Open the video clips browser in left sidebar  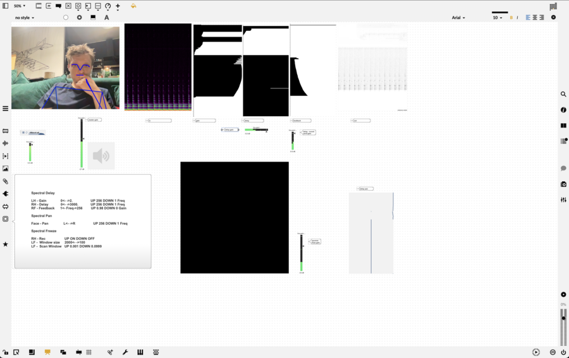(6, 156)
